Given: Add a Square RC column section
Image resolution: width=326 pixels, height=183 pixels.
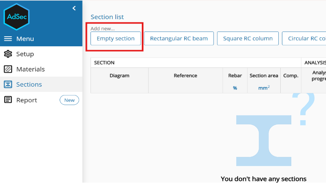Looking at the screenshot, I should pyautogui.click(x=248, y=38).
